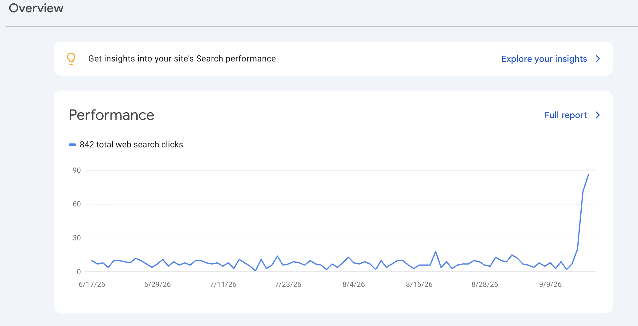This screenshot has width=638, height=326.
Task: Click the 8/16/26 date label
Action: point(419,284)
